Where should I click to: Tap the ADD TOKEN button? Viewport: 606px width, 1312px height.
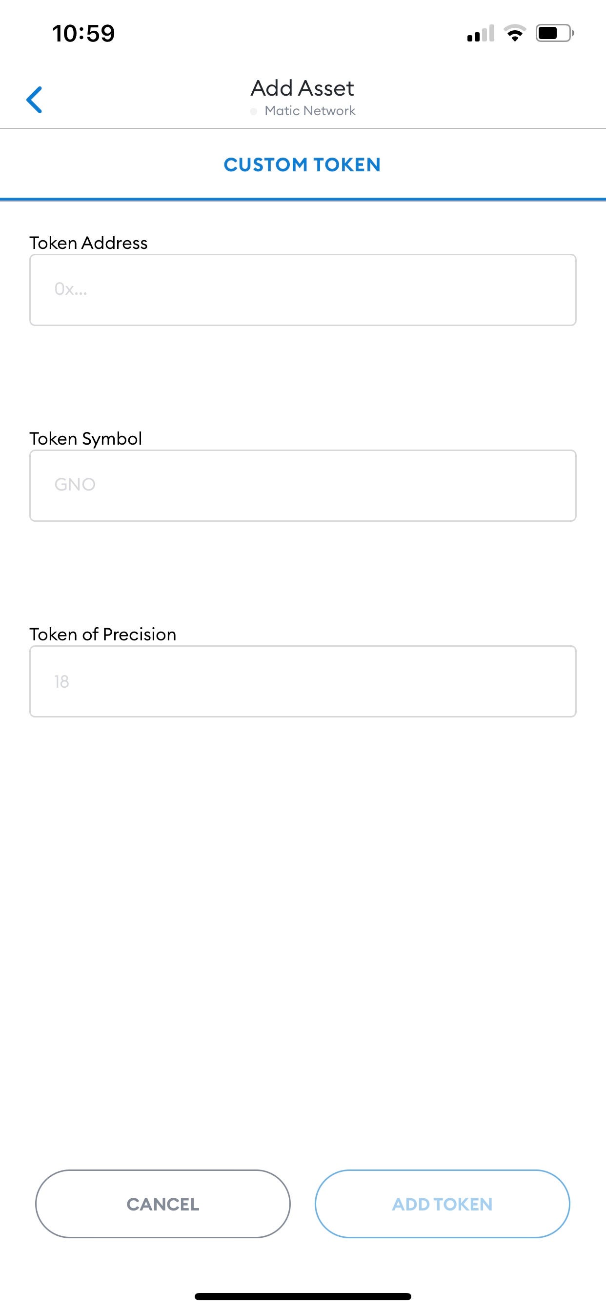tap(442, 1204)
